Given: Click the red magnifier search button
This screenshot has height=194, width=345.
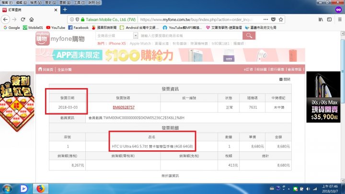Looking at the screenshot, I should click(249, 35).
